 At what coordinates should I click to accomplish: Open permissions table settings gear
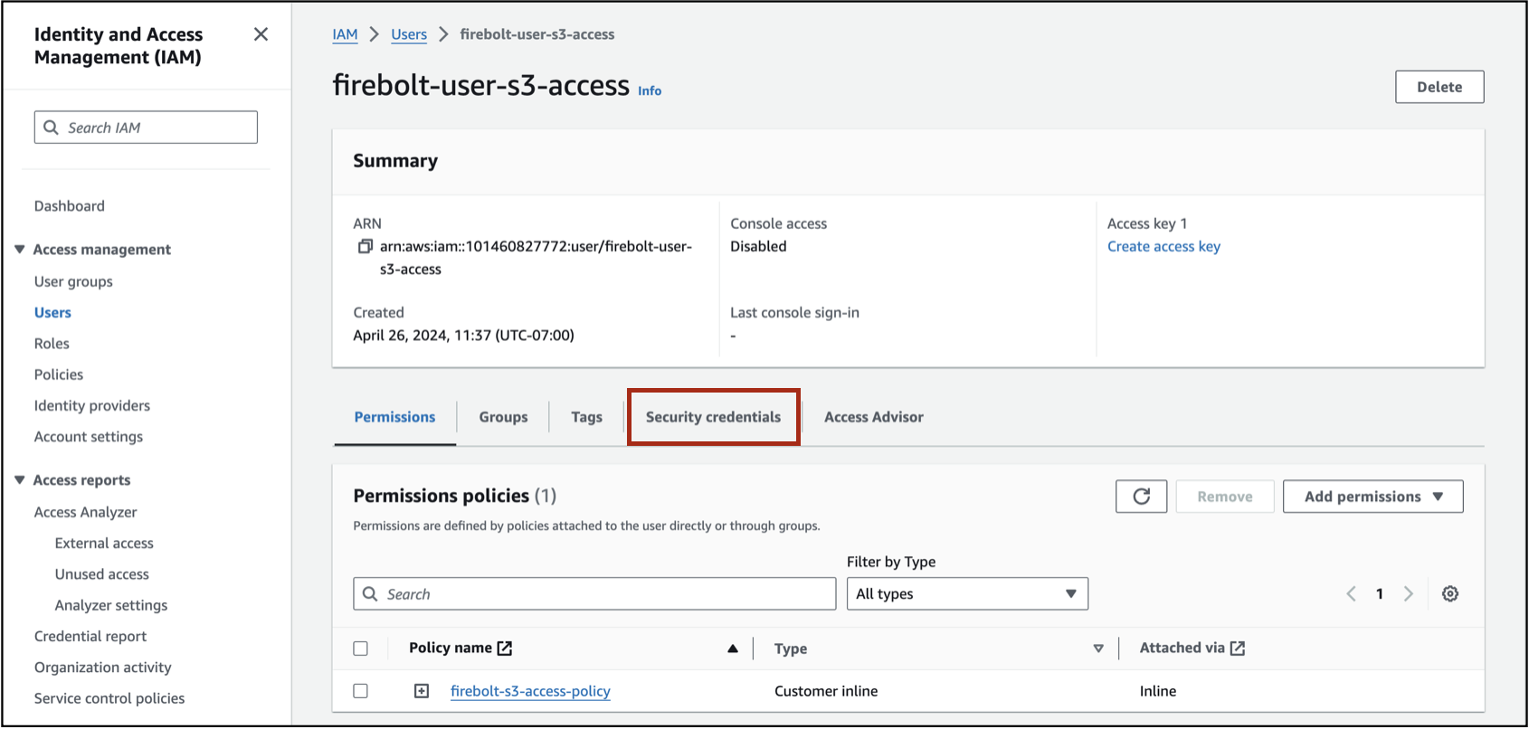point(1450,594)
